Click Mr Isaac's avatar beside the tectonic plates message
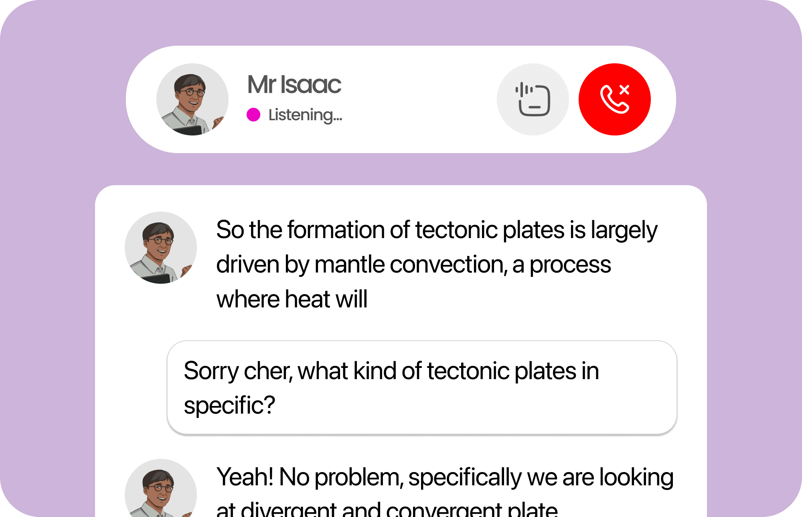Viewport: 802px width, 517px height. click(x=160, y=247)
